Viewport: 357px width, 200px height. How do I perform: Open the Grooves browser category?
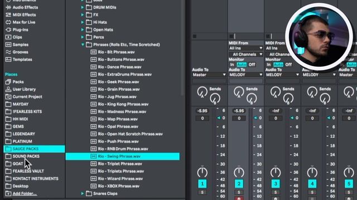click(17, 52)
